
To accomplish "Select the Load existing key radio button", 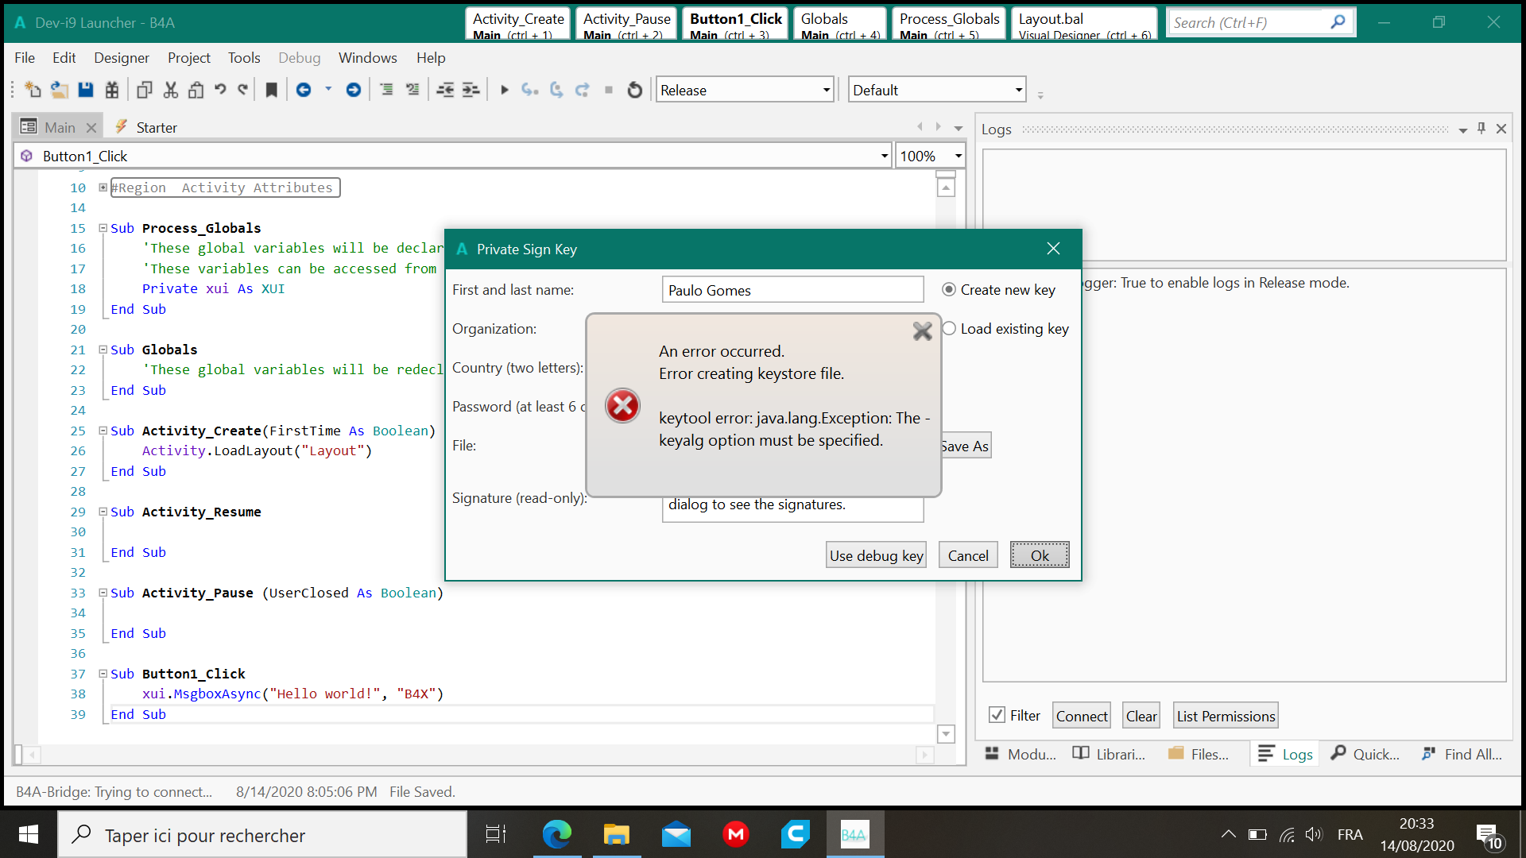I will 949,329.
